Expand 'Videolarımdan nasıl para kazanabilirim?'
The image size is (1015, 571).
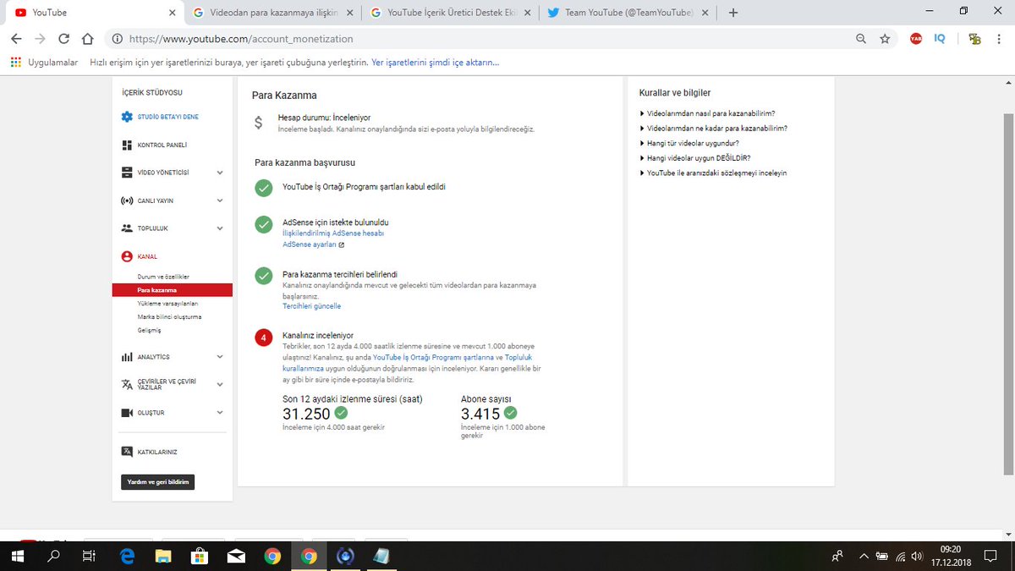tap(709, 113)
